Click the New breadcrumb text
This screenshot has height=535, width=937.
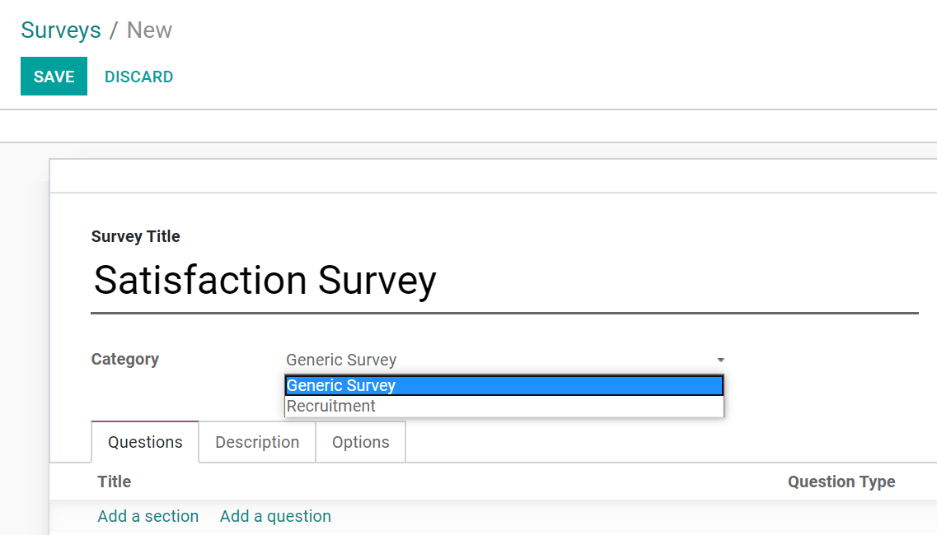(149, 30)
